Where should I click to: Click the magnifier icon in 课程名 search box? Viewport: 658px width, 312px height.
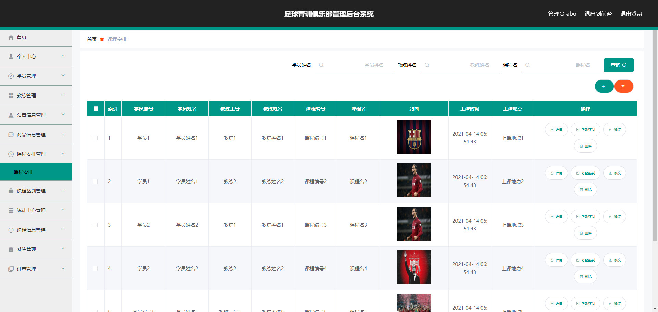click(527, 65)
